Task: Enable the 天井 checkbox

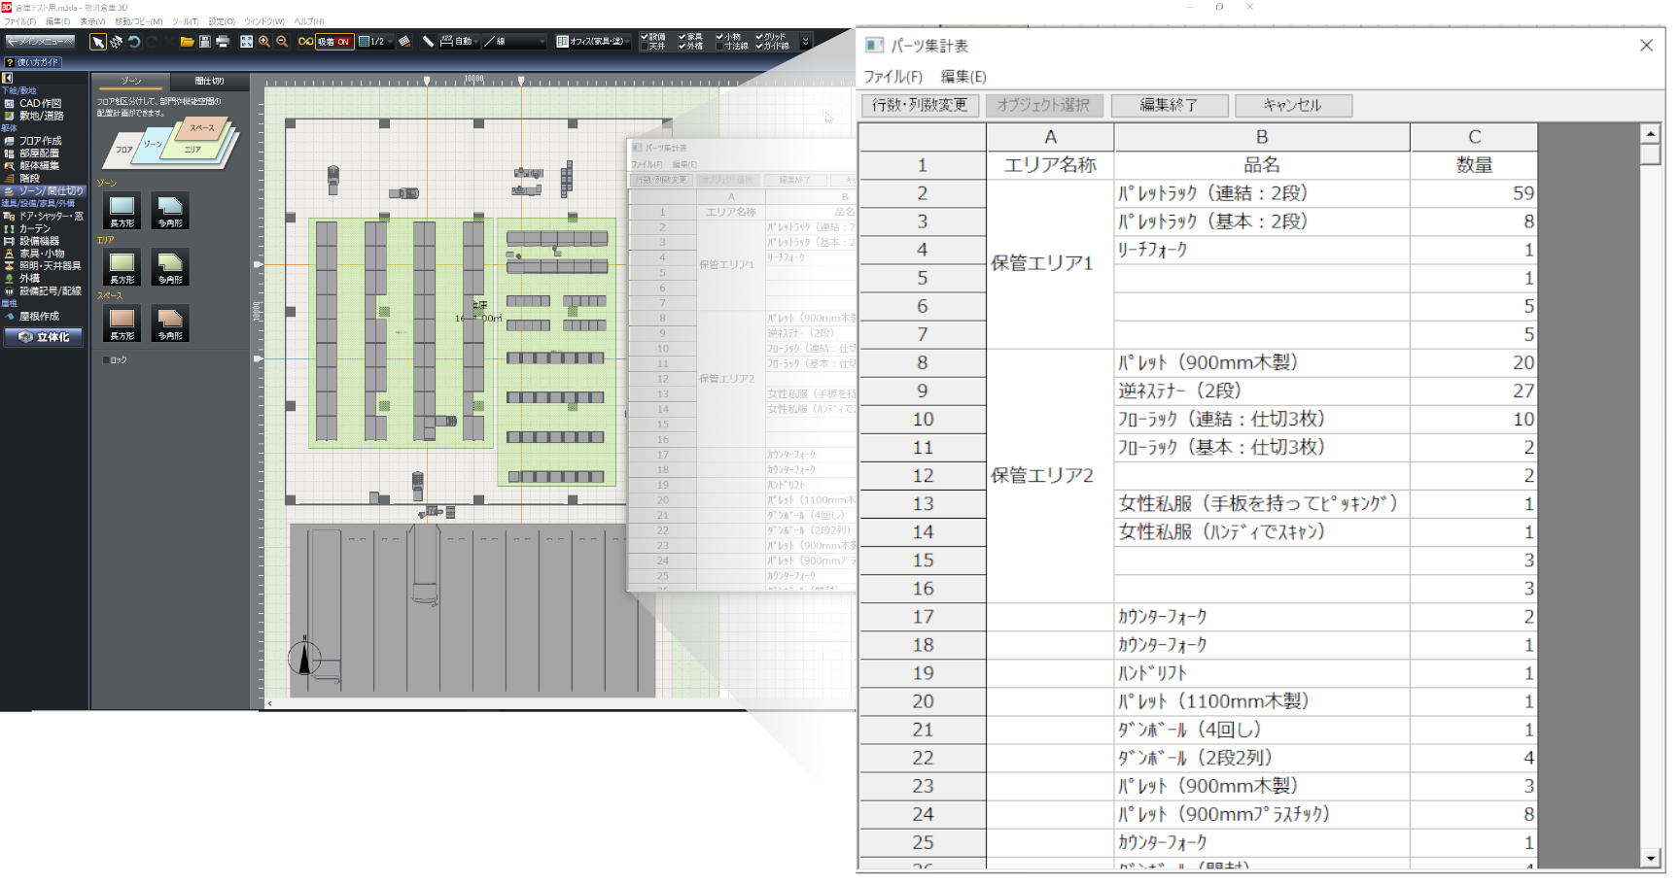Action: click(645, 47)
